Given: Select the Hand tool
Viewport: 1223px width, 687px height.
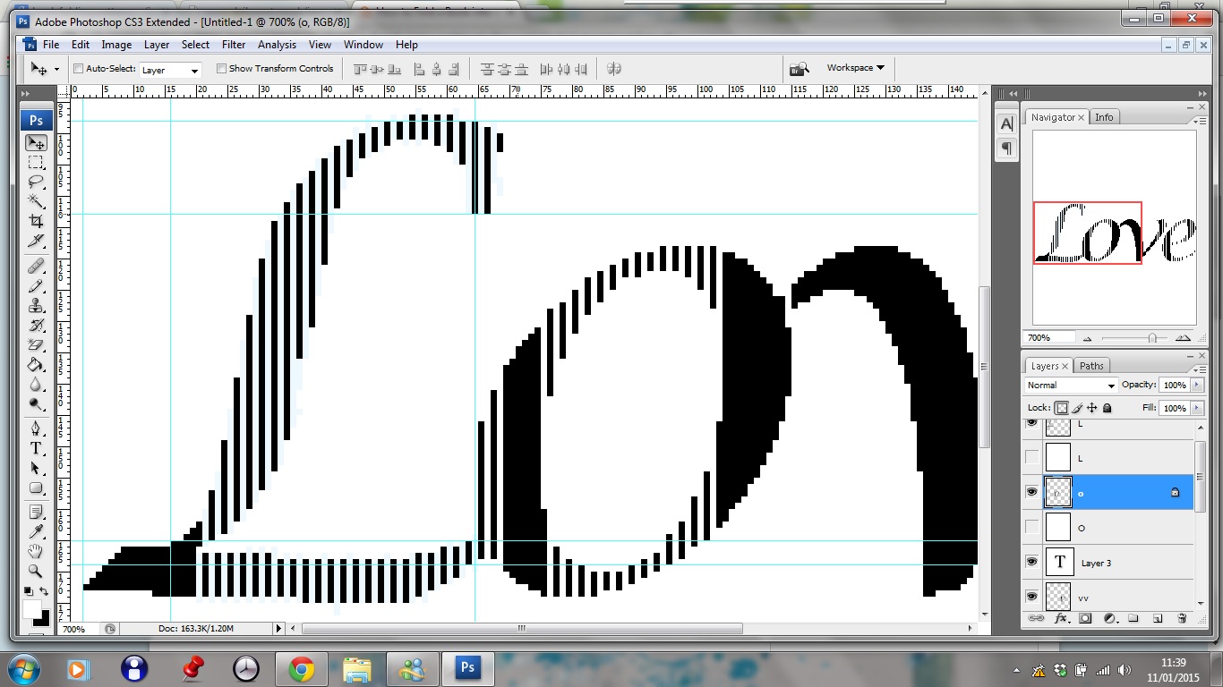Looking at the screenshot, I should tap(36, 551).
